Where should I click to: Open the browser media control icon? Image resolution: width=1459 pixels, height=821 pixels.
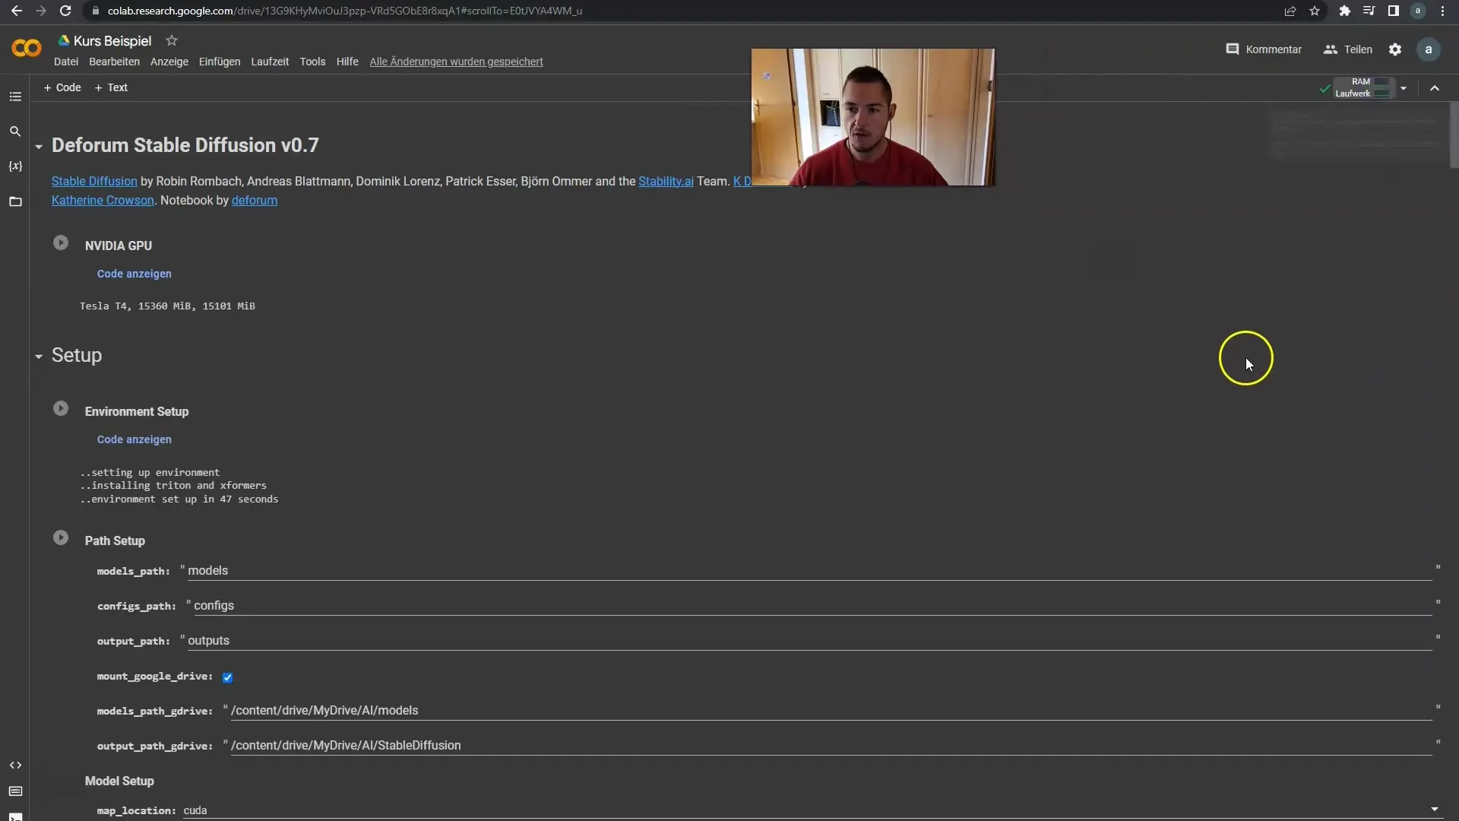tap(1369, 11)
